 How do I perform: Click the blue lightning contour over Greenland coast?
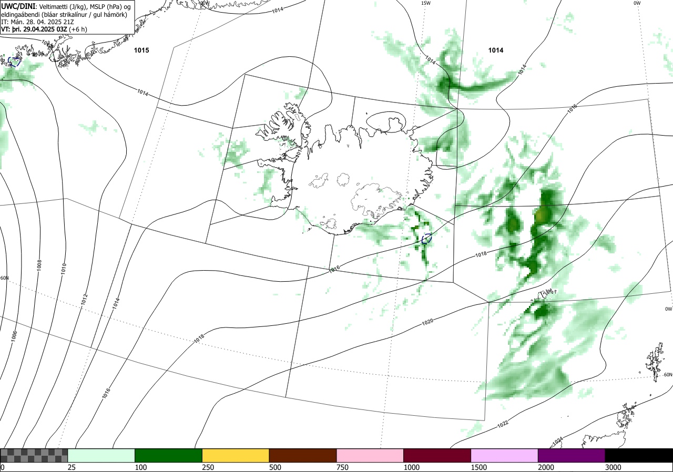pyautogui.click(x=14, y=61)
